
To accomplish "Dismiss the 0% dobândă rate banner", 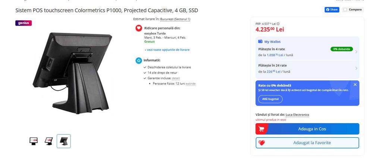I will coord(355,85).
